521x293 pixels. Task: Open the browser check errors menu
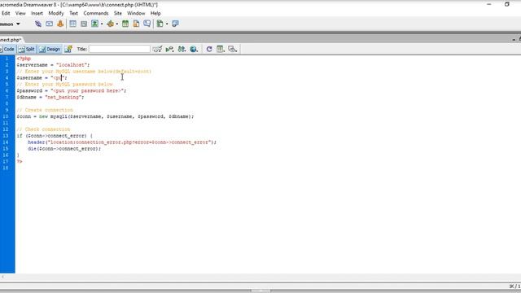coord(157,49)
